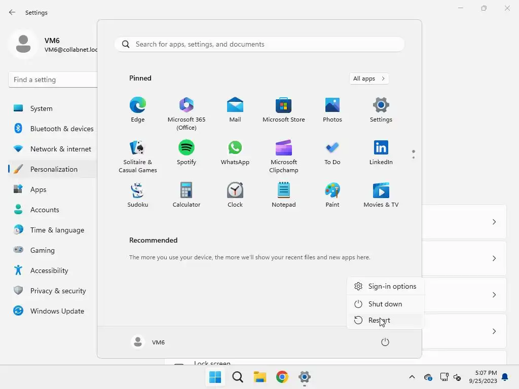The image size is (519, 389).
Task: Open the Calculator app
Action: click(187, 195)
